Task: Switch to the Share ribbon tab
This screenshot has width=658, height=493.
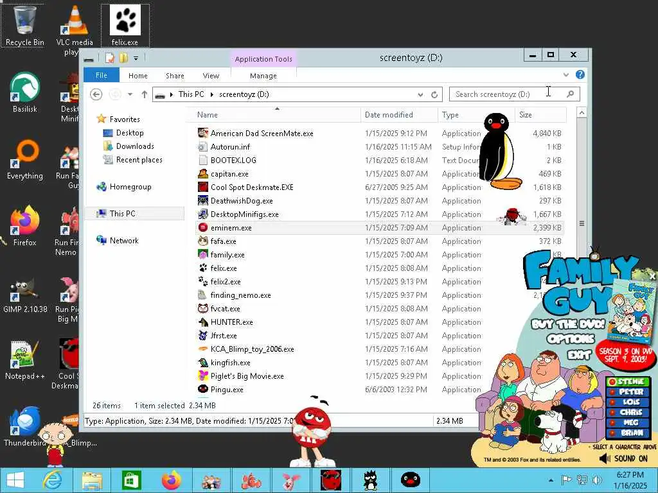Action: point(175,76)
